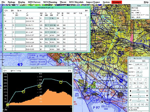Pan map south with down arrow button

pos(138,87)
